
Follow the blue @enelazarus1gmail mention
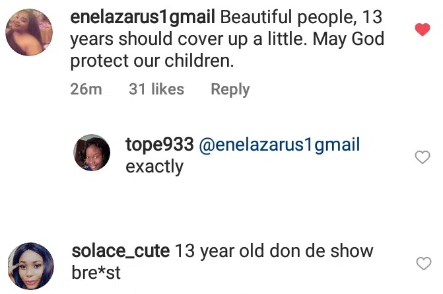[279, 144]
